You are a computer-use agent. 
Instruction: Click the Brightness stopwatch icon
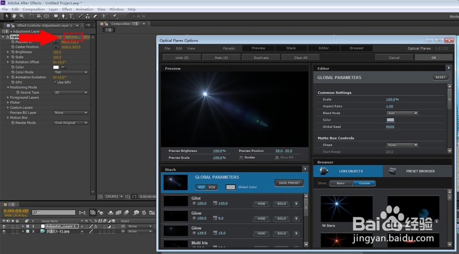click(12, 52)
